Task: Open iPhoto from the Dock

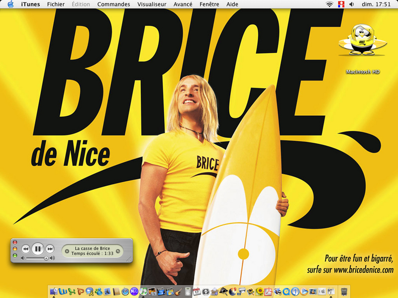Action: pos(152,292)
